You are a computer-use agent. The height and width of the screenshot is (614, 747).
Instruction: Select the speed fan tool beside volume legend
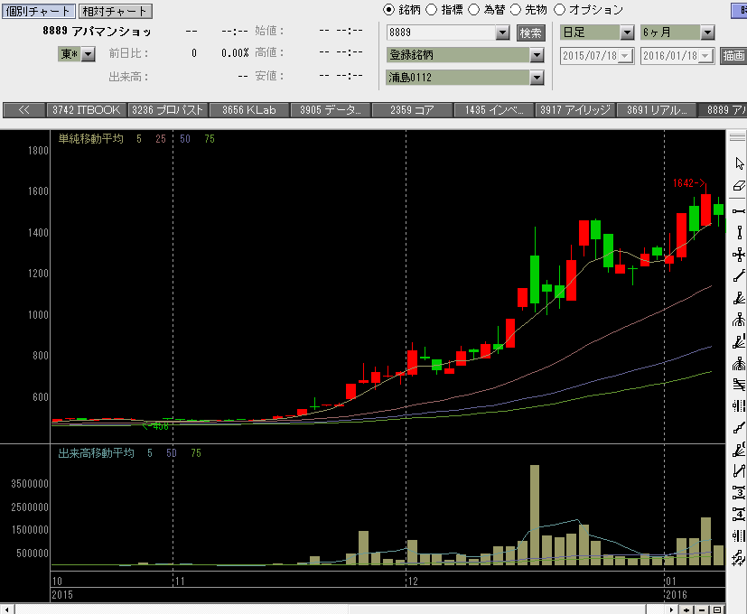click(739, 450)
